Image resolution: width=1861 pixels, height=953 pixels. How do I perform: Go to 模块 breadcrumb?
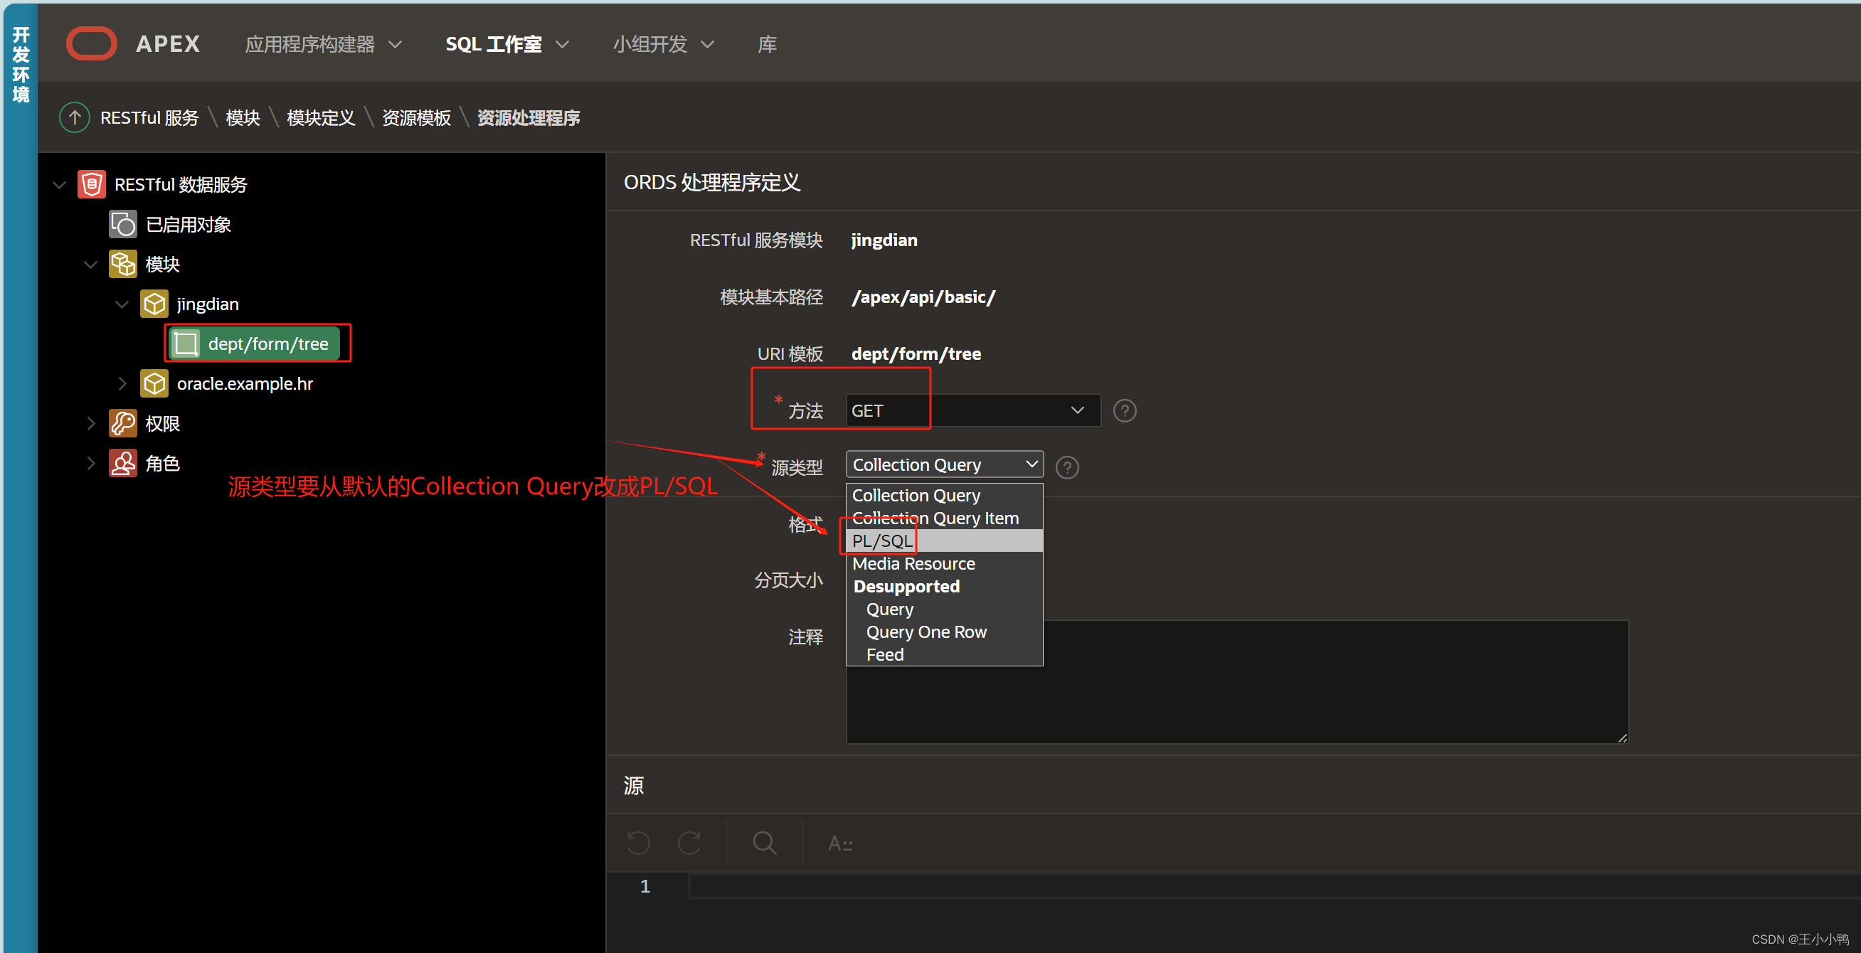pos(243,117)
